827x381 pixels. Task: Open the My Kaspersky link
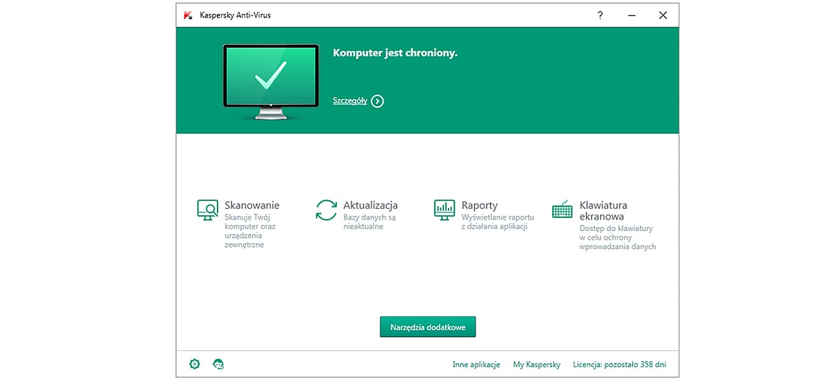point(537,364)
